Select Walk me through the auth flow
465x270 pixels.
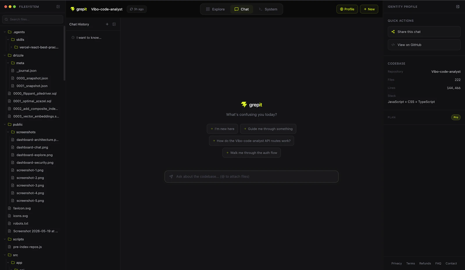(251, 153)
